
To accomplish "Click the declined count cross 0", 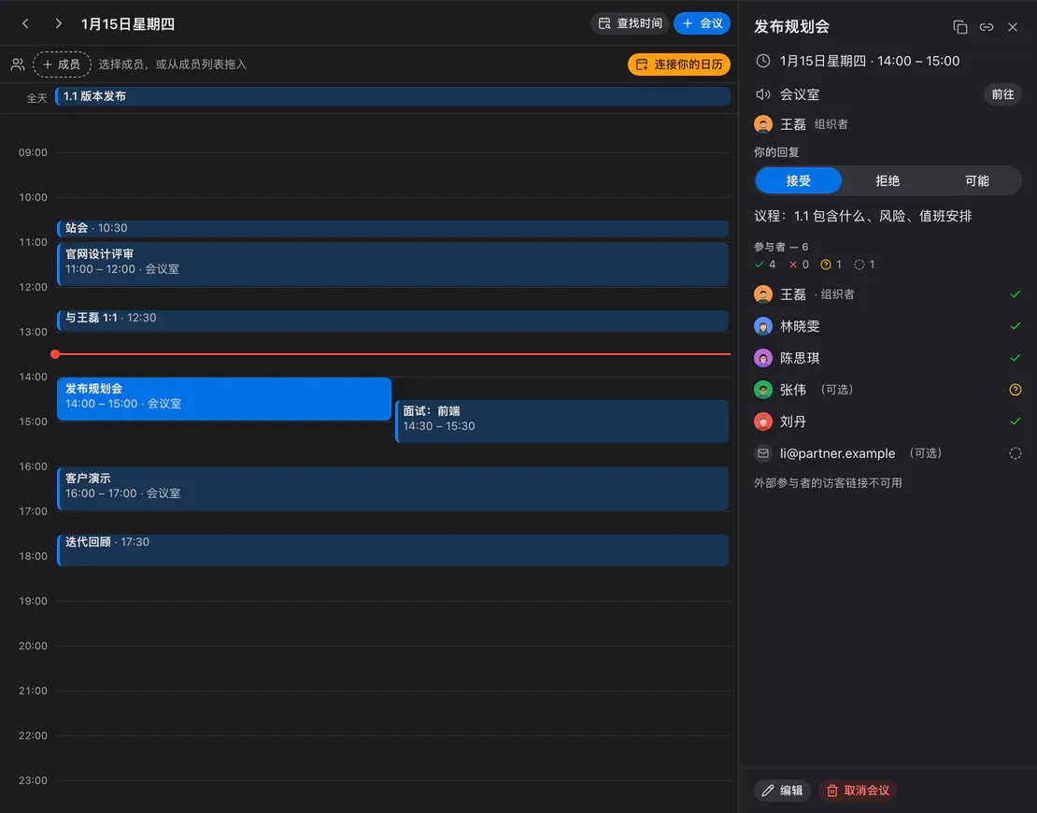I will 799,264.
